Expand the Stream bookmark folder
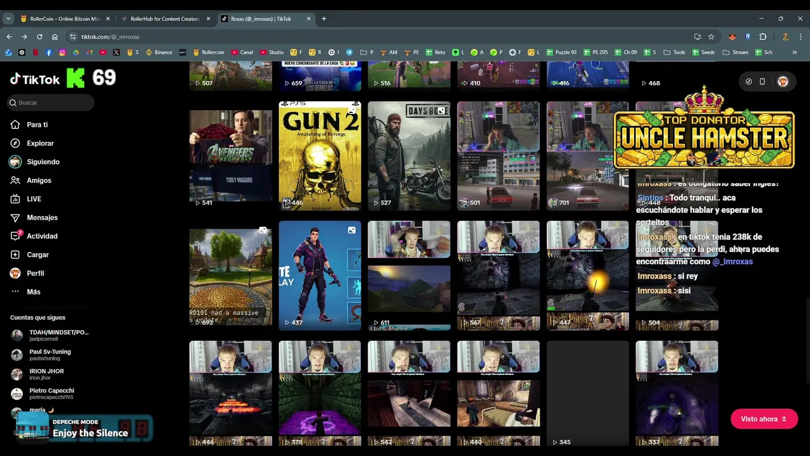Viewport: 810px width, 456px height. [x=735, y=53]
